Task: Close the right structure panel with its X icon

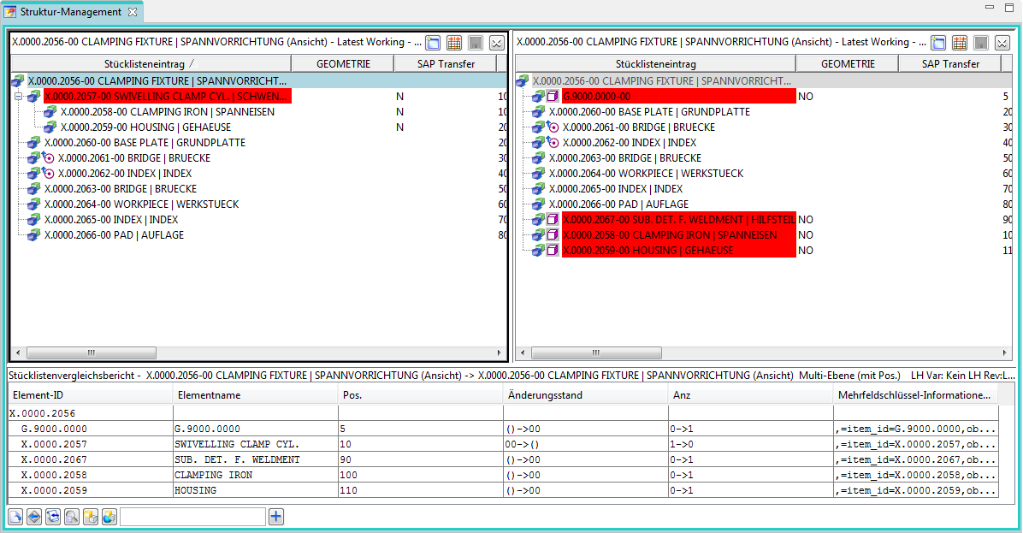Action: (1002, 43)
